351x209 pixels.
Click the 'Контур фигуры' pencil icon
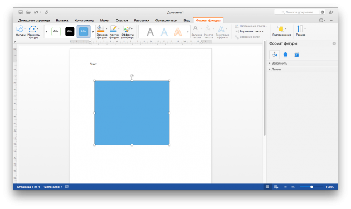[x=113, y=29]
